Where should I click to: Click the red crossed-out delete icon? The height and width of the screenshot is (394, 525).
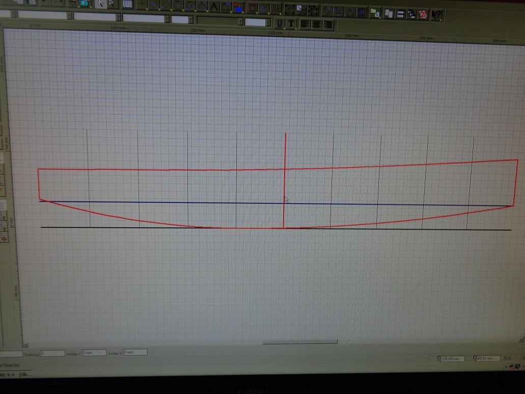coord(423,14)
